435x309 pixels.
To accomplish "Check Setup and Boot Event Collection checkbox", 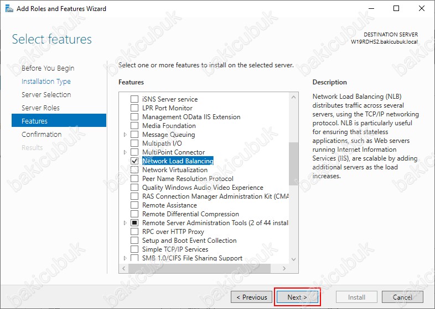I will point(134,241).
